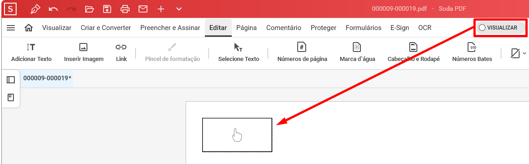The height and width of the screenshot is (164, 529).
Task: Open the bookmarks panel icon
Action: point(11,98)
